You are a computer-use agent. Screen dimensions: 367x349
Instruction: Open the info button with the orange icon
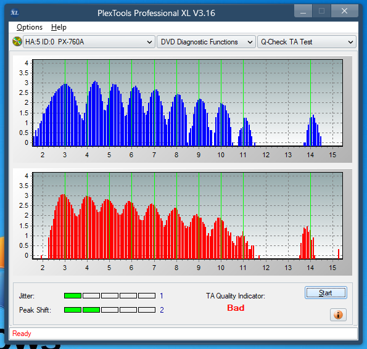338,315
